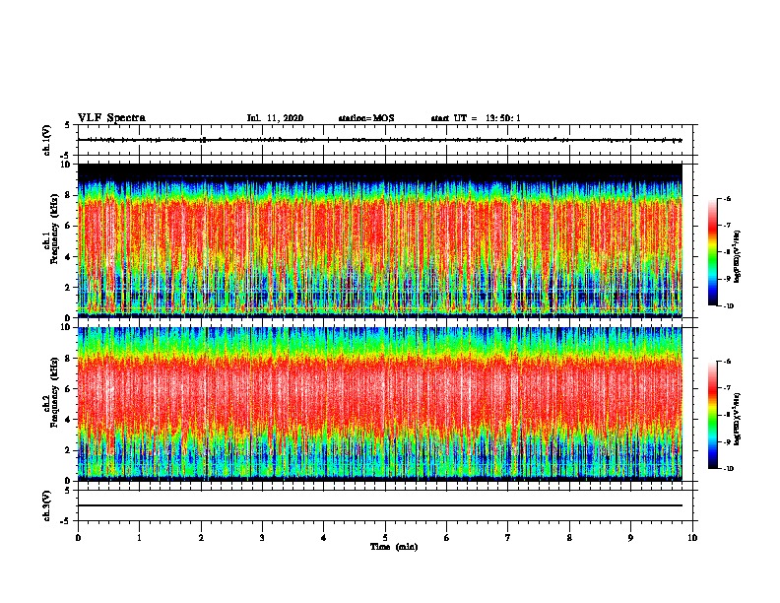Click the '5' minute tick label
Image resolution: width=780 pixels, height=603 pixels.
point(385,538)
